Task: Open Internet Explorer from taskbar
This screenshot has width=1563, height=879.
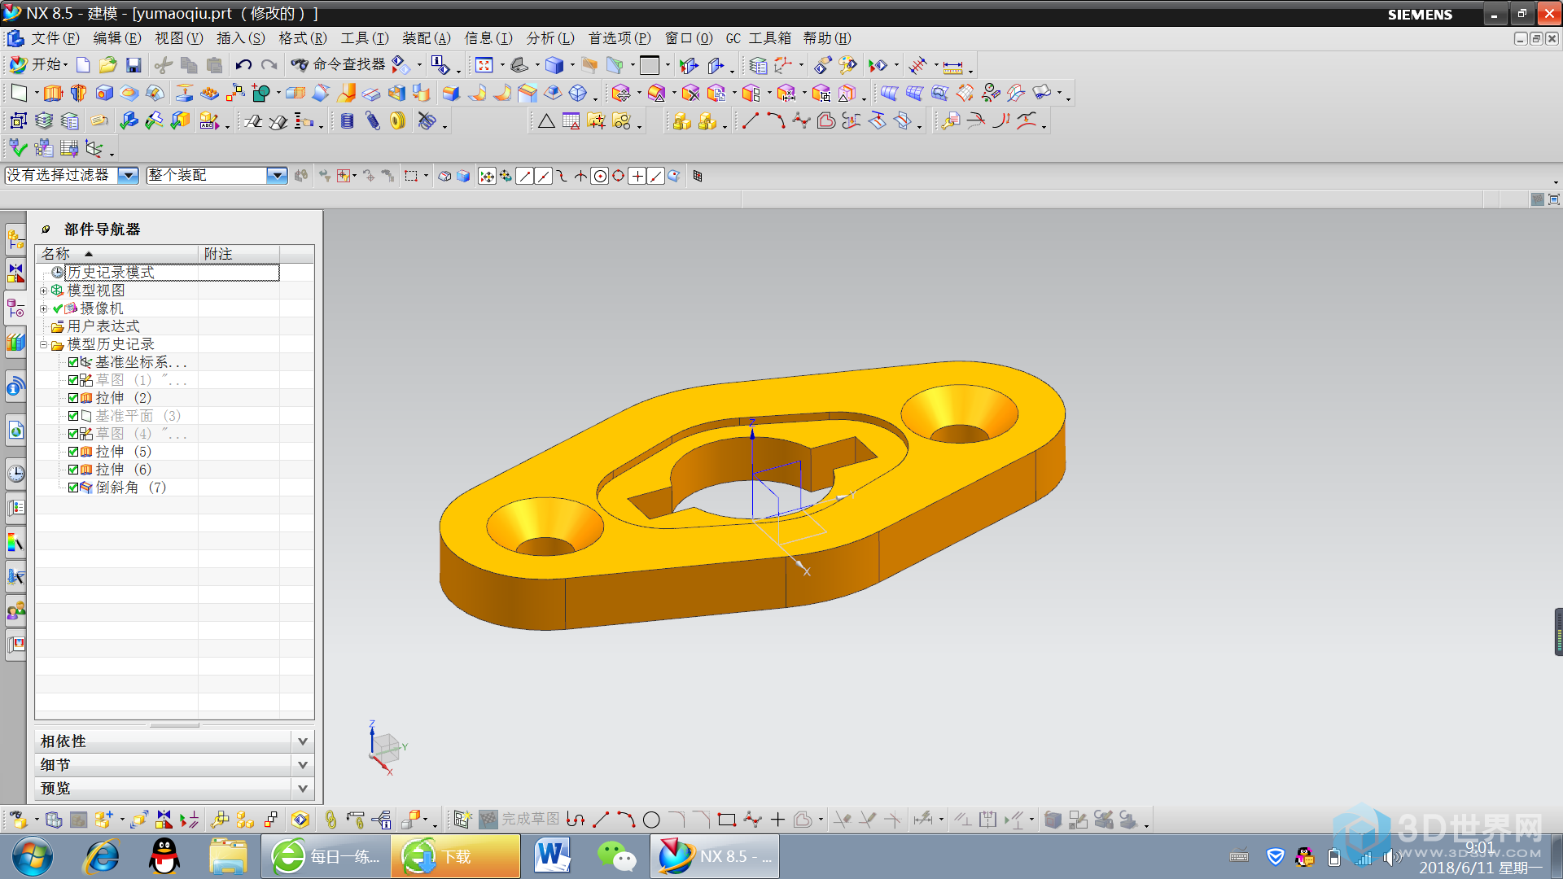Action: 102,856
